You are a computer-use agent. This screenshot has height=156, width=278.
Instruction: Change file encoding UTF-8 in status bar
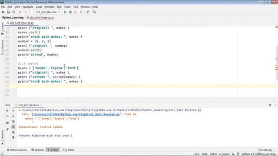point(213,154)
